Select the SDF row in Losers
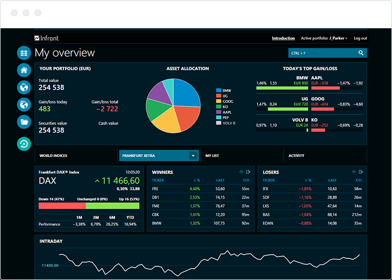Image resolution: width=392 pixels, height=280 pixels. (312, 198)
